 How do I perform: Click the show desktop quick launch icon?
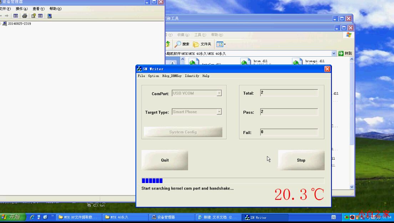pyautogui.click(x=39, y=217)
